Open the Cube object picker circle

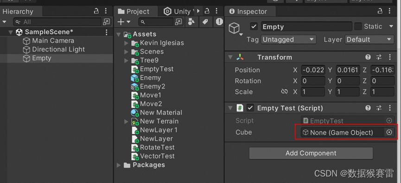coord(389,132)
